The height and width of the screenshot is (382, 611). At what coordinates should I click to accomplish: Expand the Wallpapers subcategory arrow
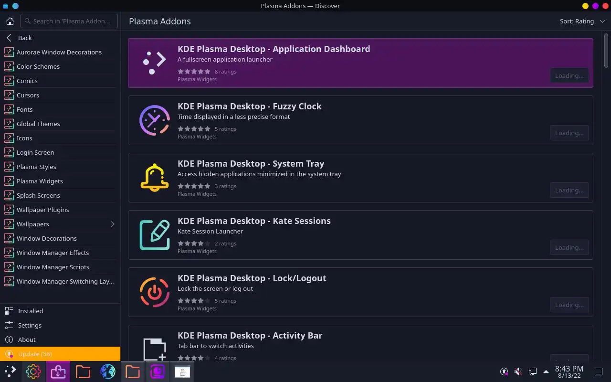pos(113,224)
